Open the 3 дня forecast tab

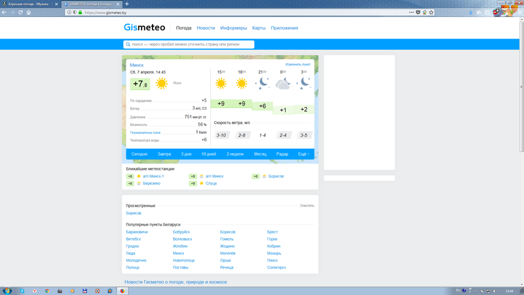pos(186,154)
